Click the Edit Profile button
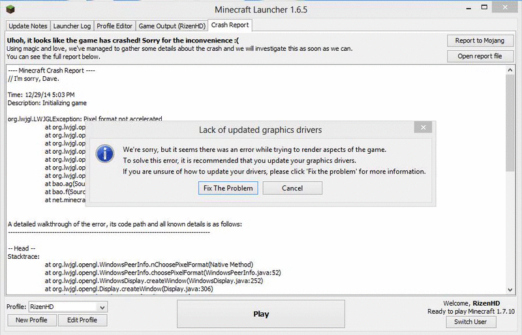Viewport: 522px width, 335px height. (82, 320)
